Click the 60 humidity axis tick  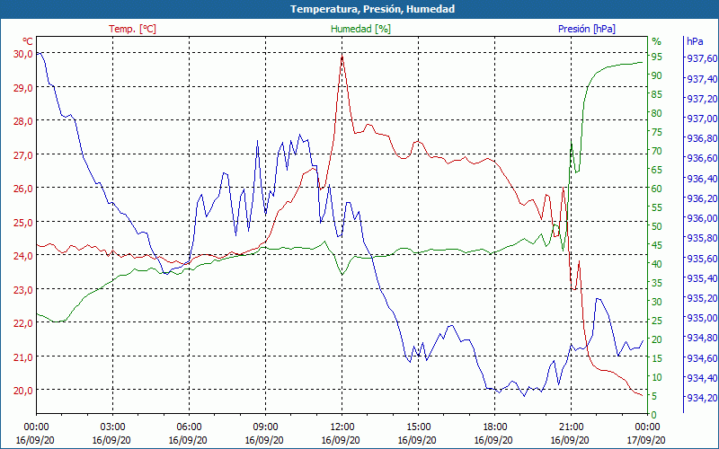(657, 189)
